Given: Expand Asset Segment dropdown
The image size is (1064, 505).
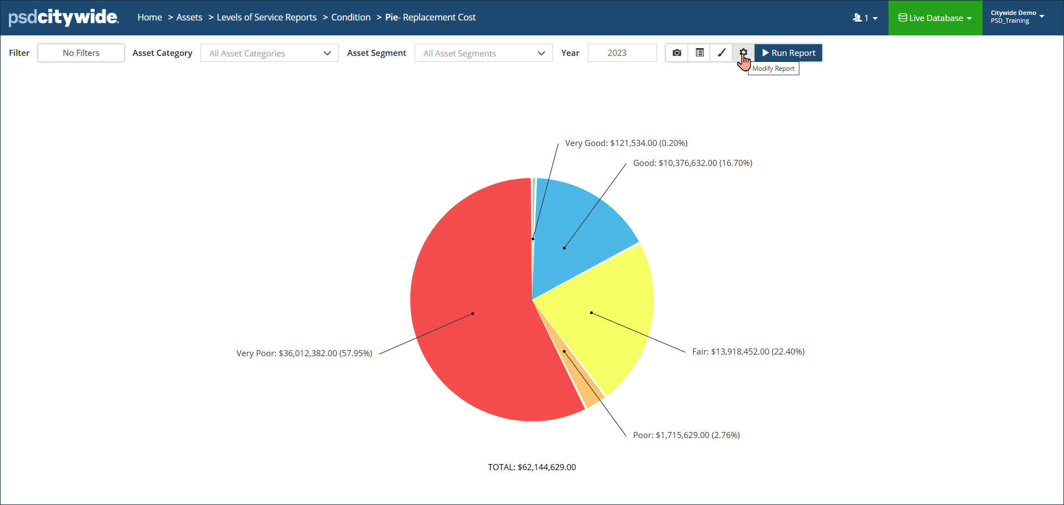Looking at the screenshot, I should click(x=484, y=53).
